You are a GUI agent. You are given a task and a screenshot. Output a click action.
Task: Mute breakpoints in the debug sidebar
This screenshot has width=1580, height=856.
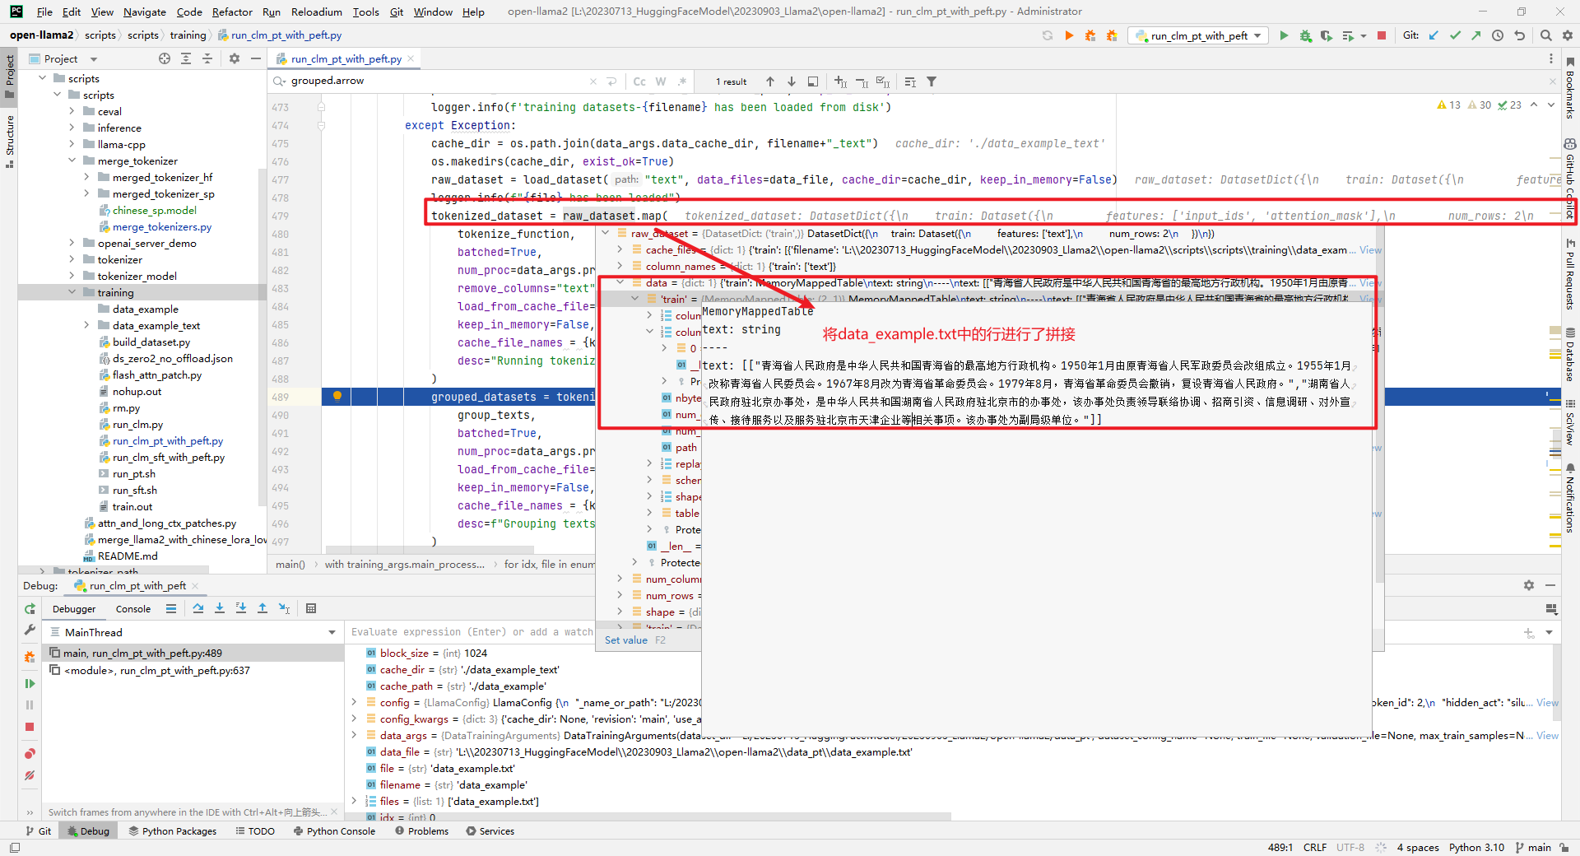[x=30, y=775]
